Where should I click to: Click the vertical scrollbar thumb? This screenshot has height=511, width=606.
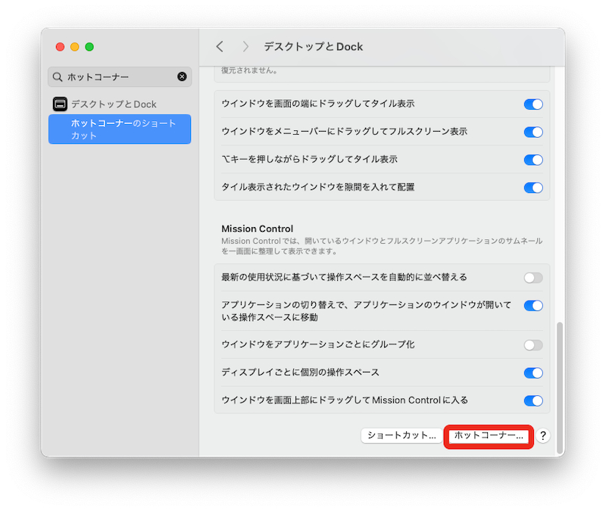(x=559, y=388)
